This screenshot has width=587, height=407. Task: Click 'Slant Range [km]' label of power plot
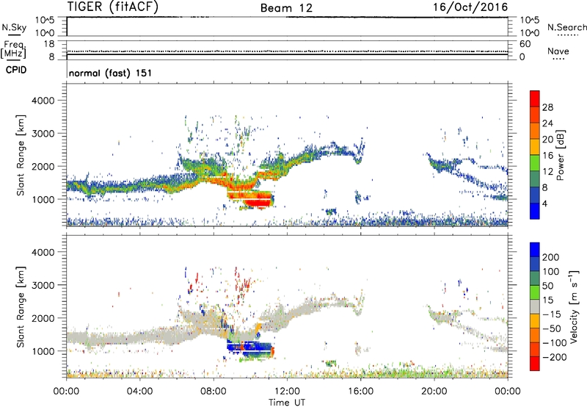click(21, 155)
